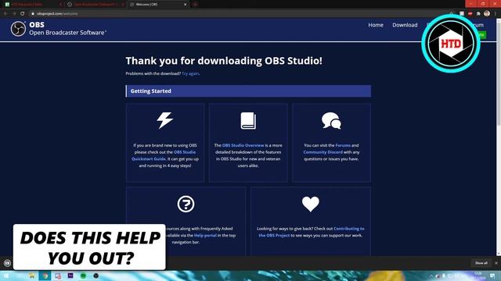
Task: Open the new tab plus button
Action: click(x=195, y=5)
